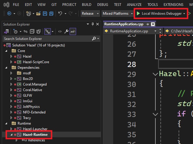
Task: Open the FILE menu
Action: tap(16, 5)
